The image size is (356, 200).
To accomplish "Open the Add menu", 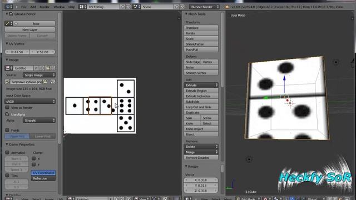I will [x=33, y=7].
